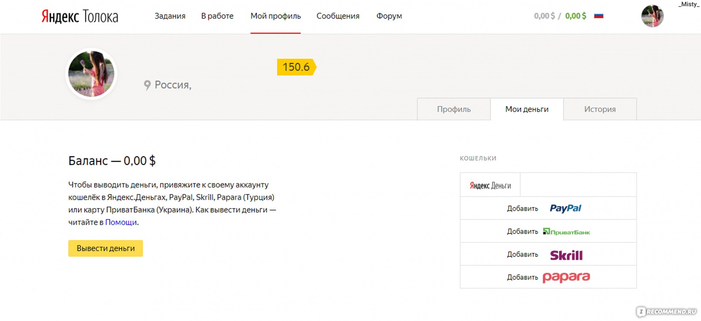Viewport: 701px width, 321px height.
Task: Click the grey 0,00 $ header balance
Action: tap(544, 16)
